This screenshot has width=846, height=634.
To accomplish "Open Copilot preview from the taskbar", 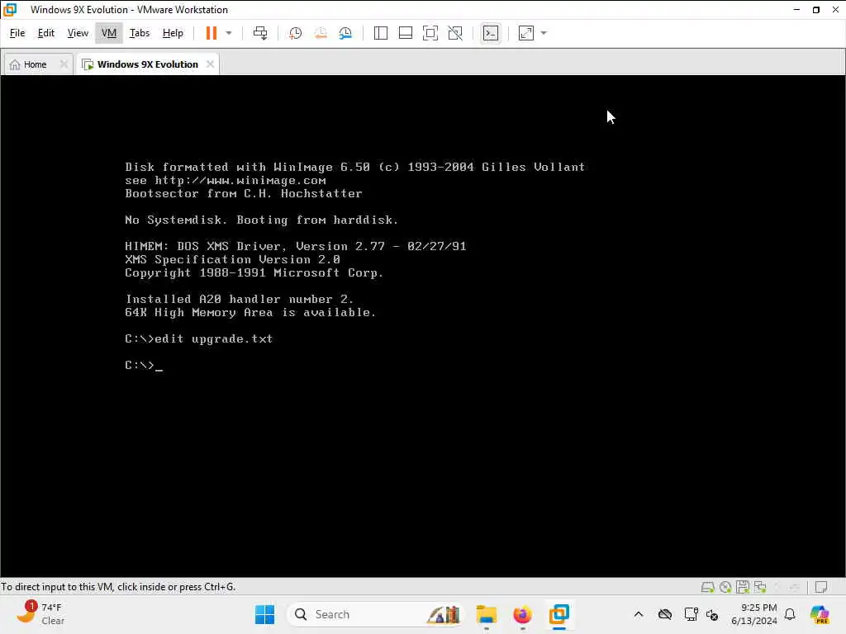I will (x=819, y=614).
